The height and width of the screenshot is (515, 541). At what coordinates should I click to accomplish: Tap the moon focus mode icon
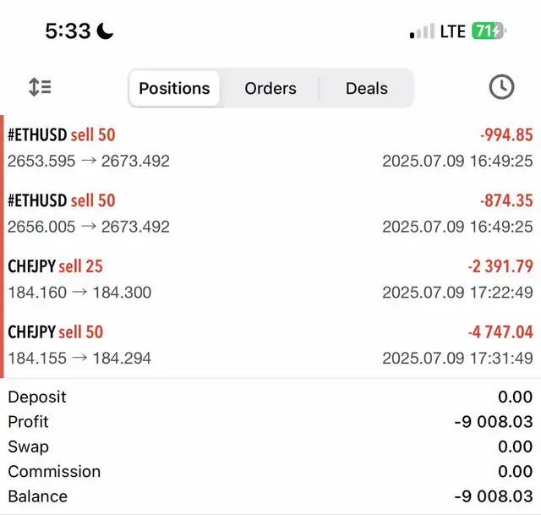[105, 31]
